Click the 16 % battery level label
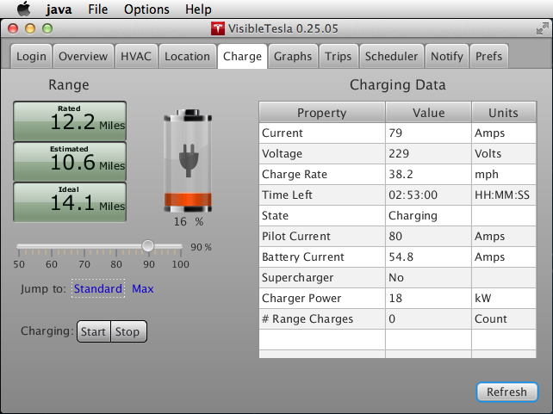Screen dimensions: 553x414 [x=189, y=221]
